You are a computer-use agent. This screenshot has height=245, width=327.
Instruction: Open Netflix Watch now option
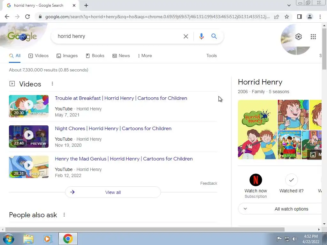256,186
